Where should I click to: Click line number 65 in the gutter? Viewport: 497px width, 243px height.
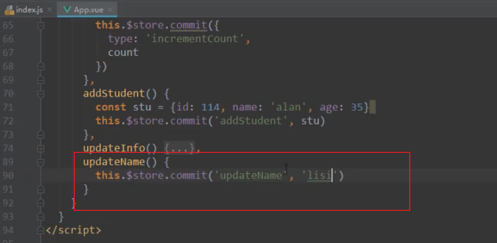[x=8, y=25]
